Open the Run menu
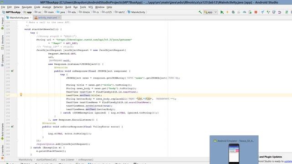Image resolution: width=292 pixels, height=164 pixels. [x=75, y=7]
